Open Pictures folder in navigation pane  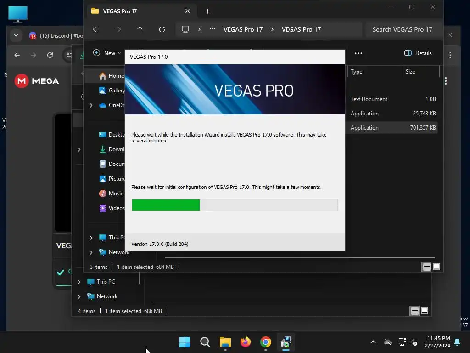click(112, 179)
